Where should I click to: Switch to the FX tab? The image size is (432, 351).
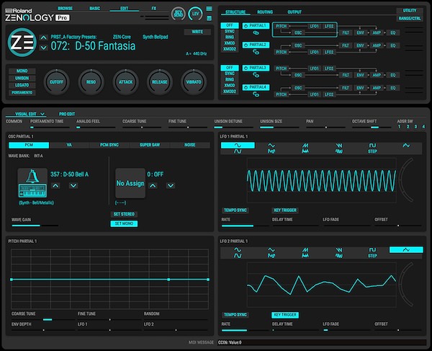(x=154, y=8)
